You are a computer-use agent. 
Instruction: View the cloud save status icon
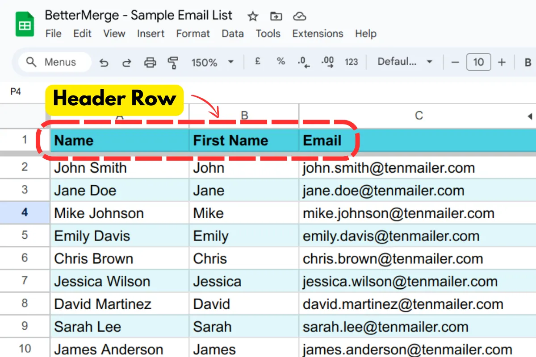click(299, 17)
